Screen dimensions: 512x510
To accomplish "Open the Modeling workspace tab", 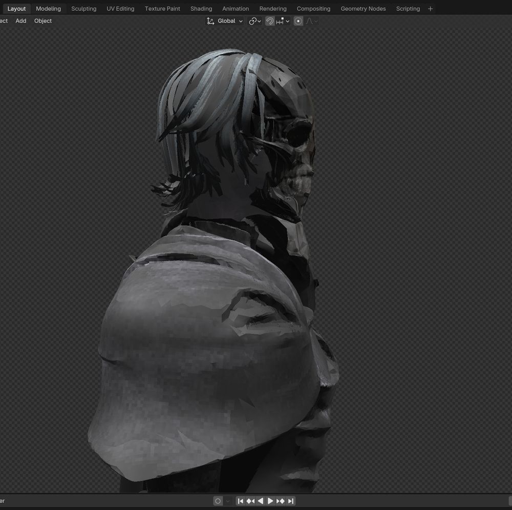I will (48, 9).
